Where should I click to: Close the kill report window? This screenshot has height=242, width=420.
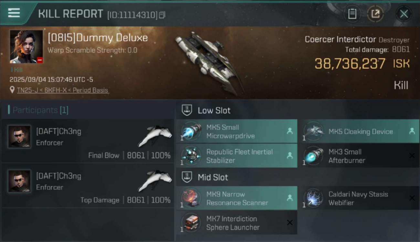[x=404, y=14]
